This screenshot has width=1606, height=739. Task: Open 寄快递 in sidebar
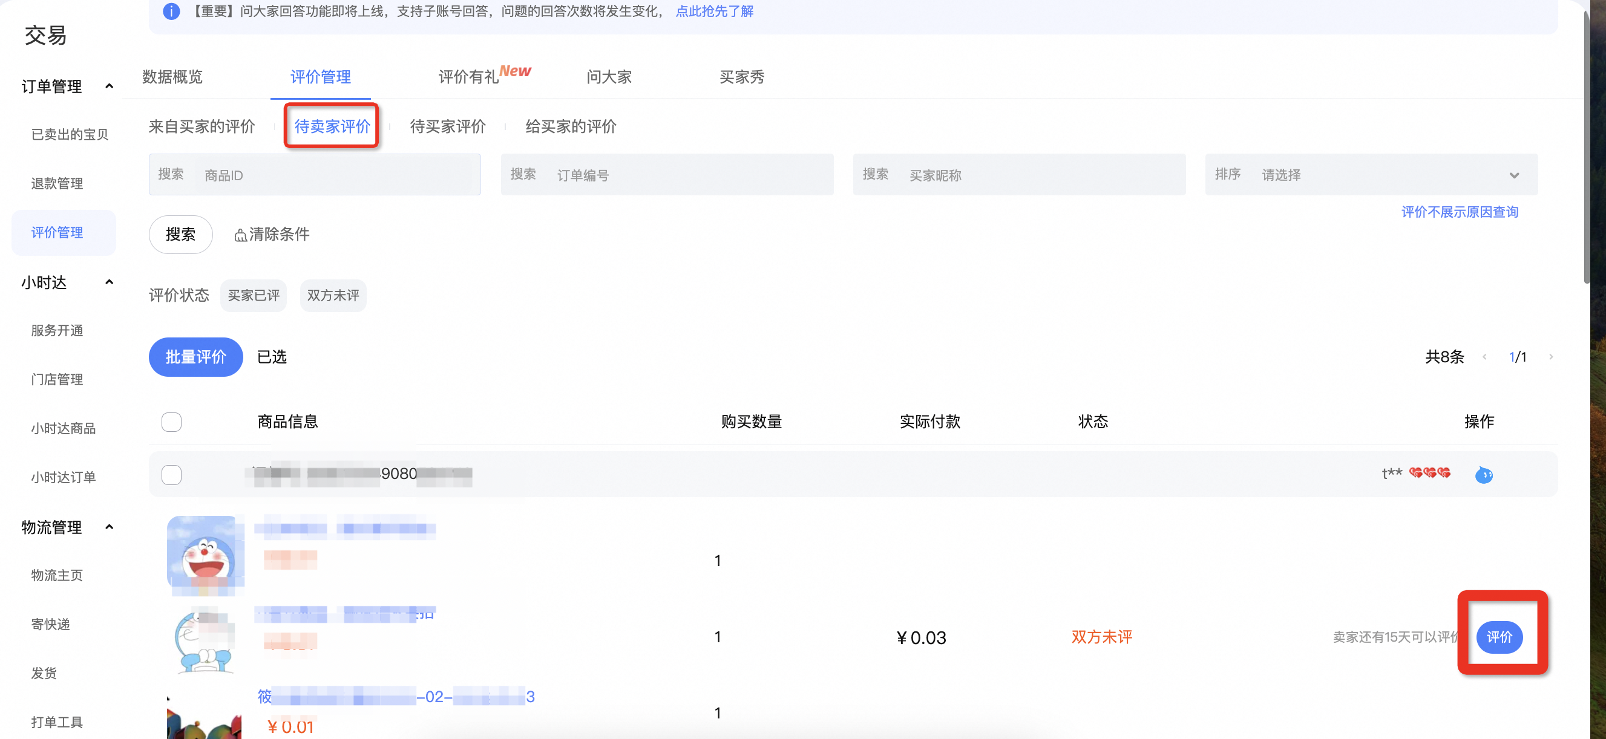tap(50, 624)
